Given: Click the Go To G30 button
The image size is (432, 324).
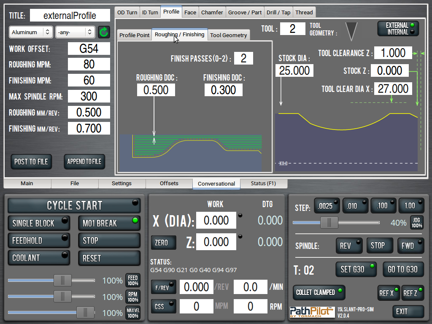Looking at the screenshot, I should click(x=403, y=269).
